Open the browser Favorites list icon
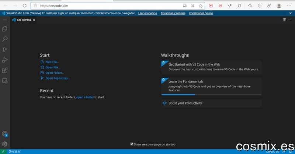 [x=250, y=6]
